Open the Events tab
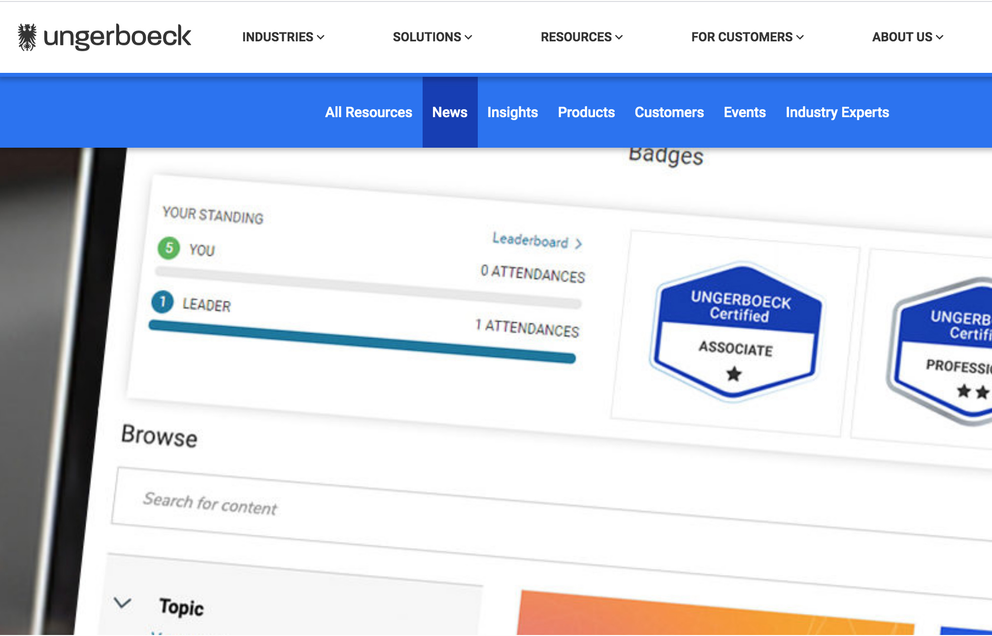Screen dimensions: 992x636 (x=745, y=112)
